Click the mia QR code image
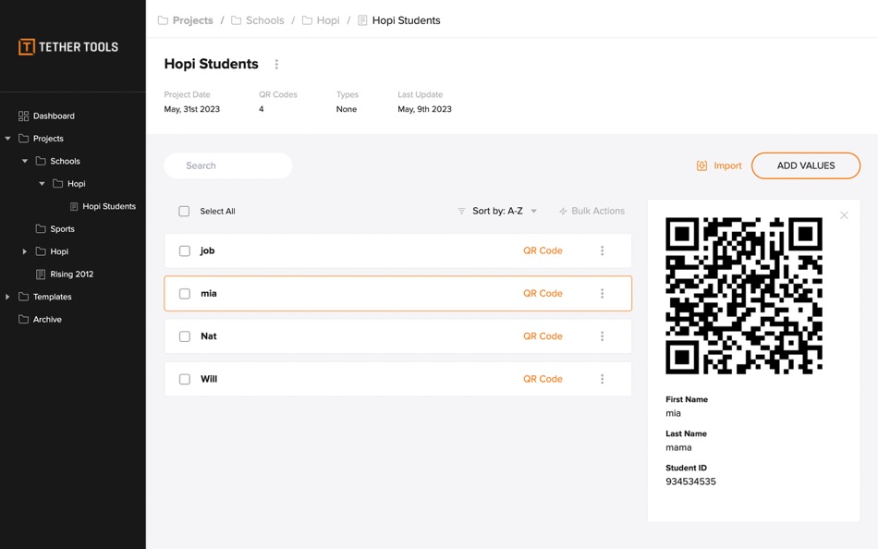This screenshot has height=549, width=878. coord(744,296)
